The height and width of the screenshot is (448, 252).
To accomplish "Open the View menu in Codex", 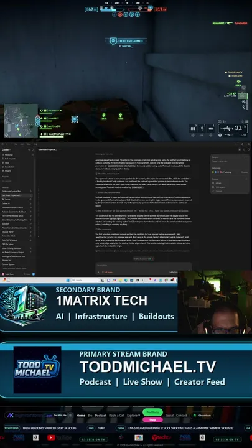I will 29,144.
